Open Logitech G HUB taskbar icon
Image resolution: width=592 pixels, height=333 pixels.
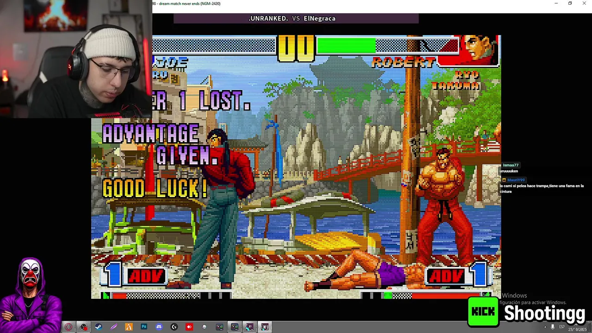pyautogui.click(x=174, y=327)
